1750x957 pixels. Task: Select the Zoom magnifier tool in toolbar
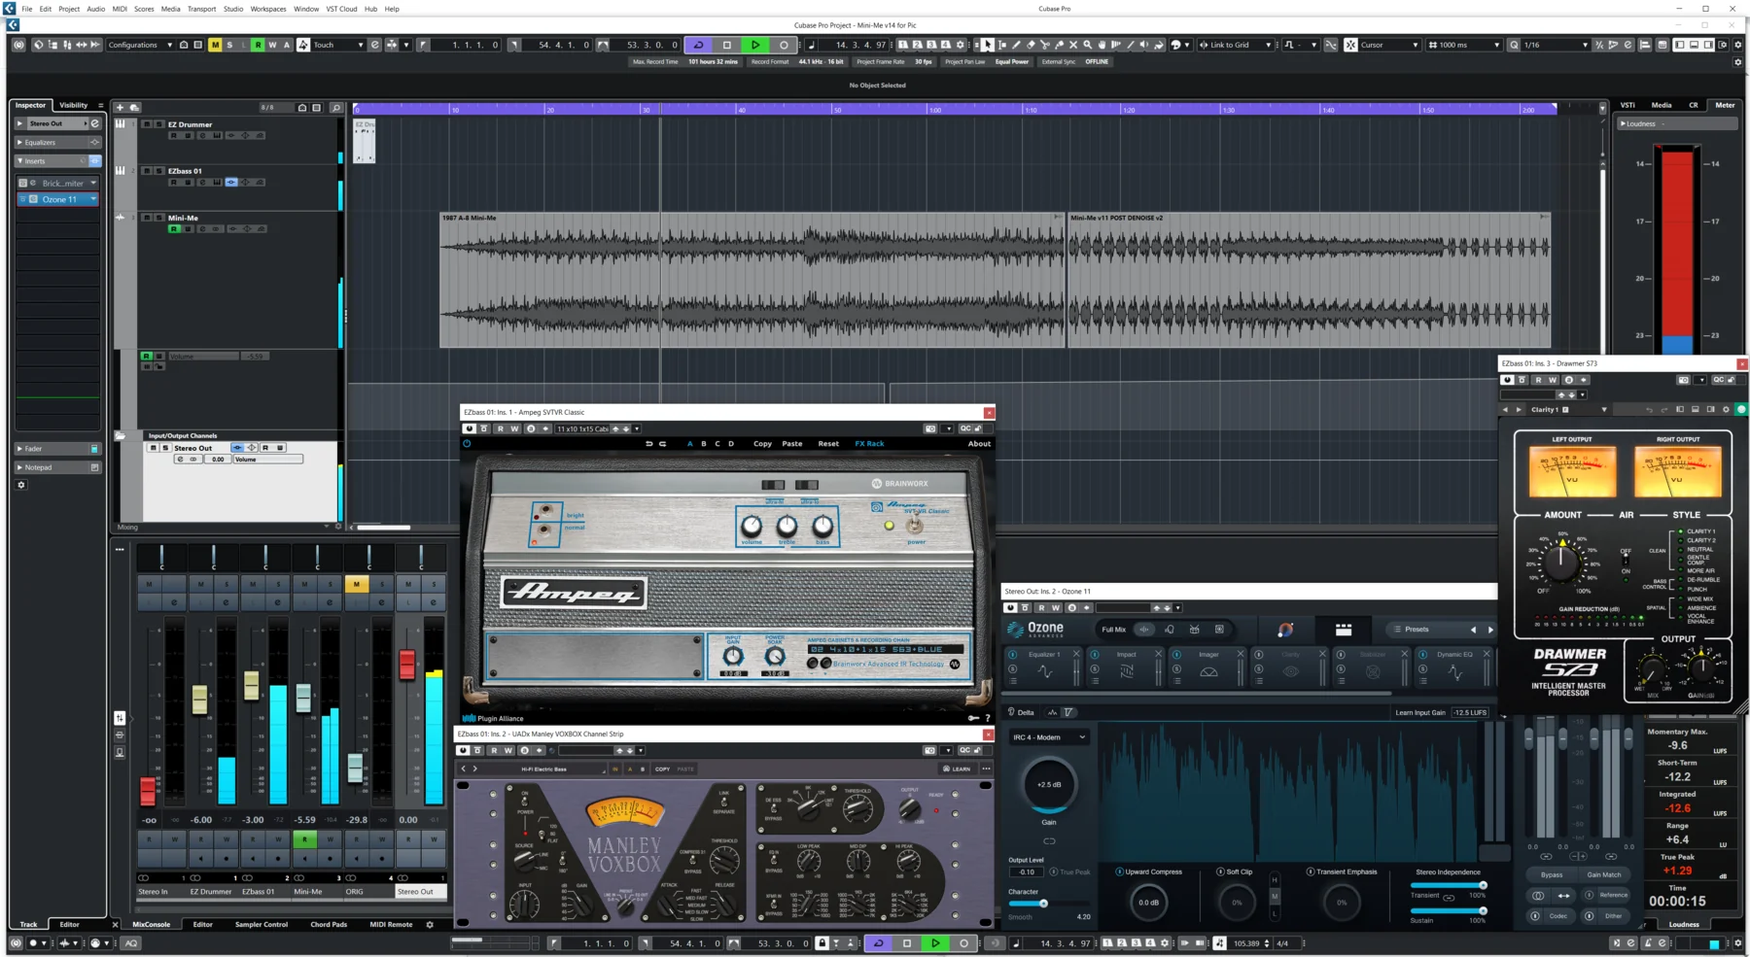pos(1087,45)
